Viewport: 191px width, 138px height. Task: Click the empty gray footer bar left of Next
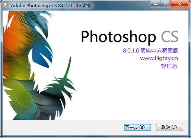(63, 127)
